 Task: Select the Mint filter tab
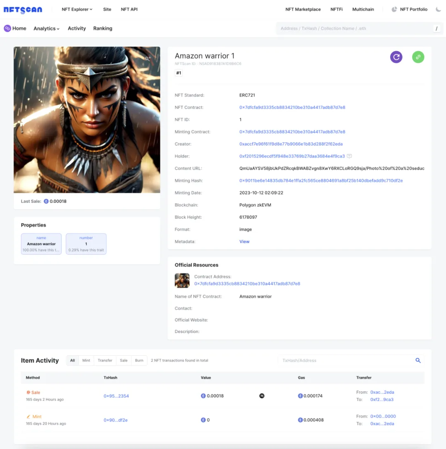click(x=86, y=360)
